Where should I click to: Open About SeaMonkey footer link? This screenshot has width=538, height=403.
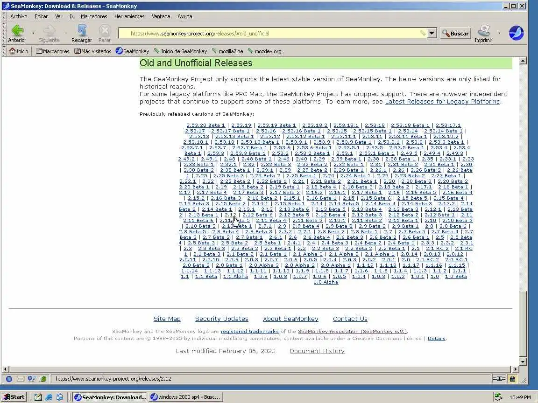(290, 319)
